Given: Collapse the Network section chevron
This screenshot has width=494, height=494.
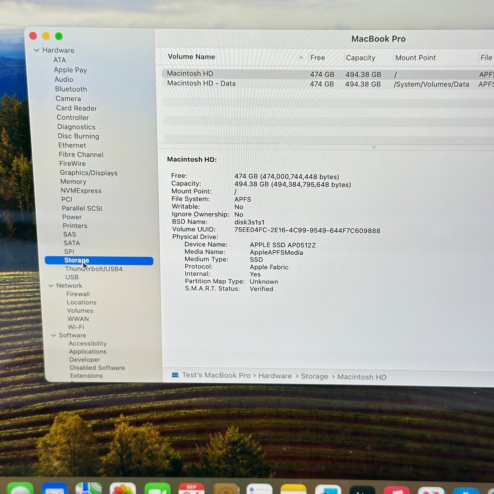Looking at the screenshot, I should point(51,285).
